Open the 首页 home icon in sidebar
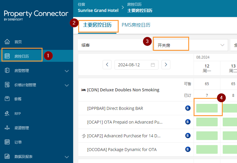 tap(7, 41)
